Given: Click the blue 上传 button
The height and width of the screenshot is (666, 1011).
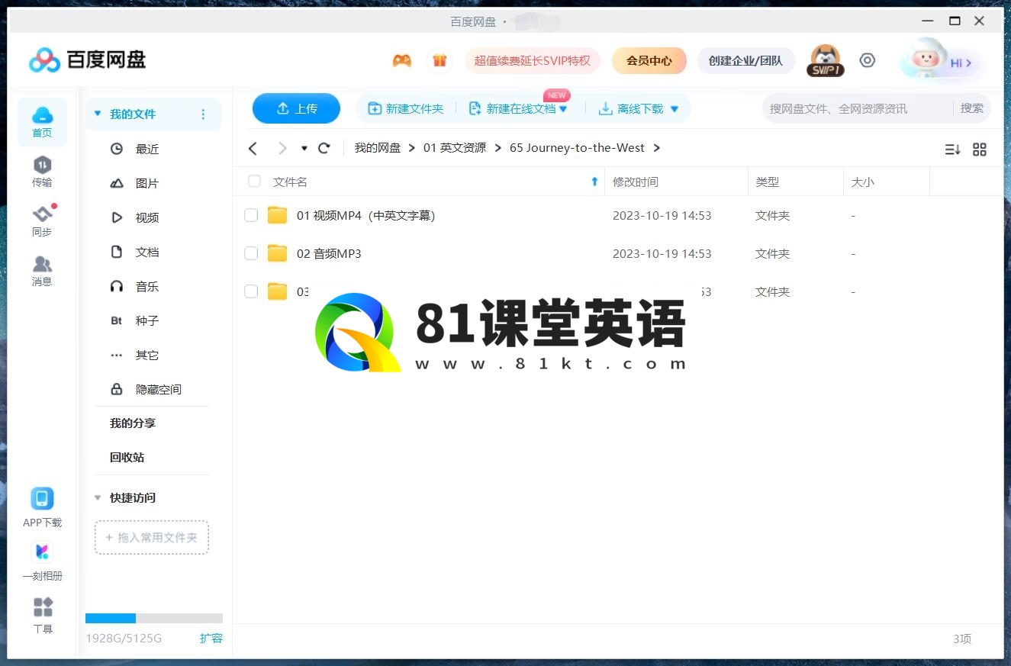Looking at the screenshot, I should point(296,108).
